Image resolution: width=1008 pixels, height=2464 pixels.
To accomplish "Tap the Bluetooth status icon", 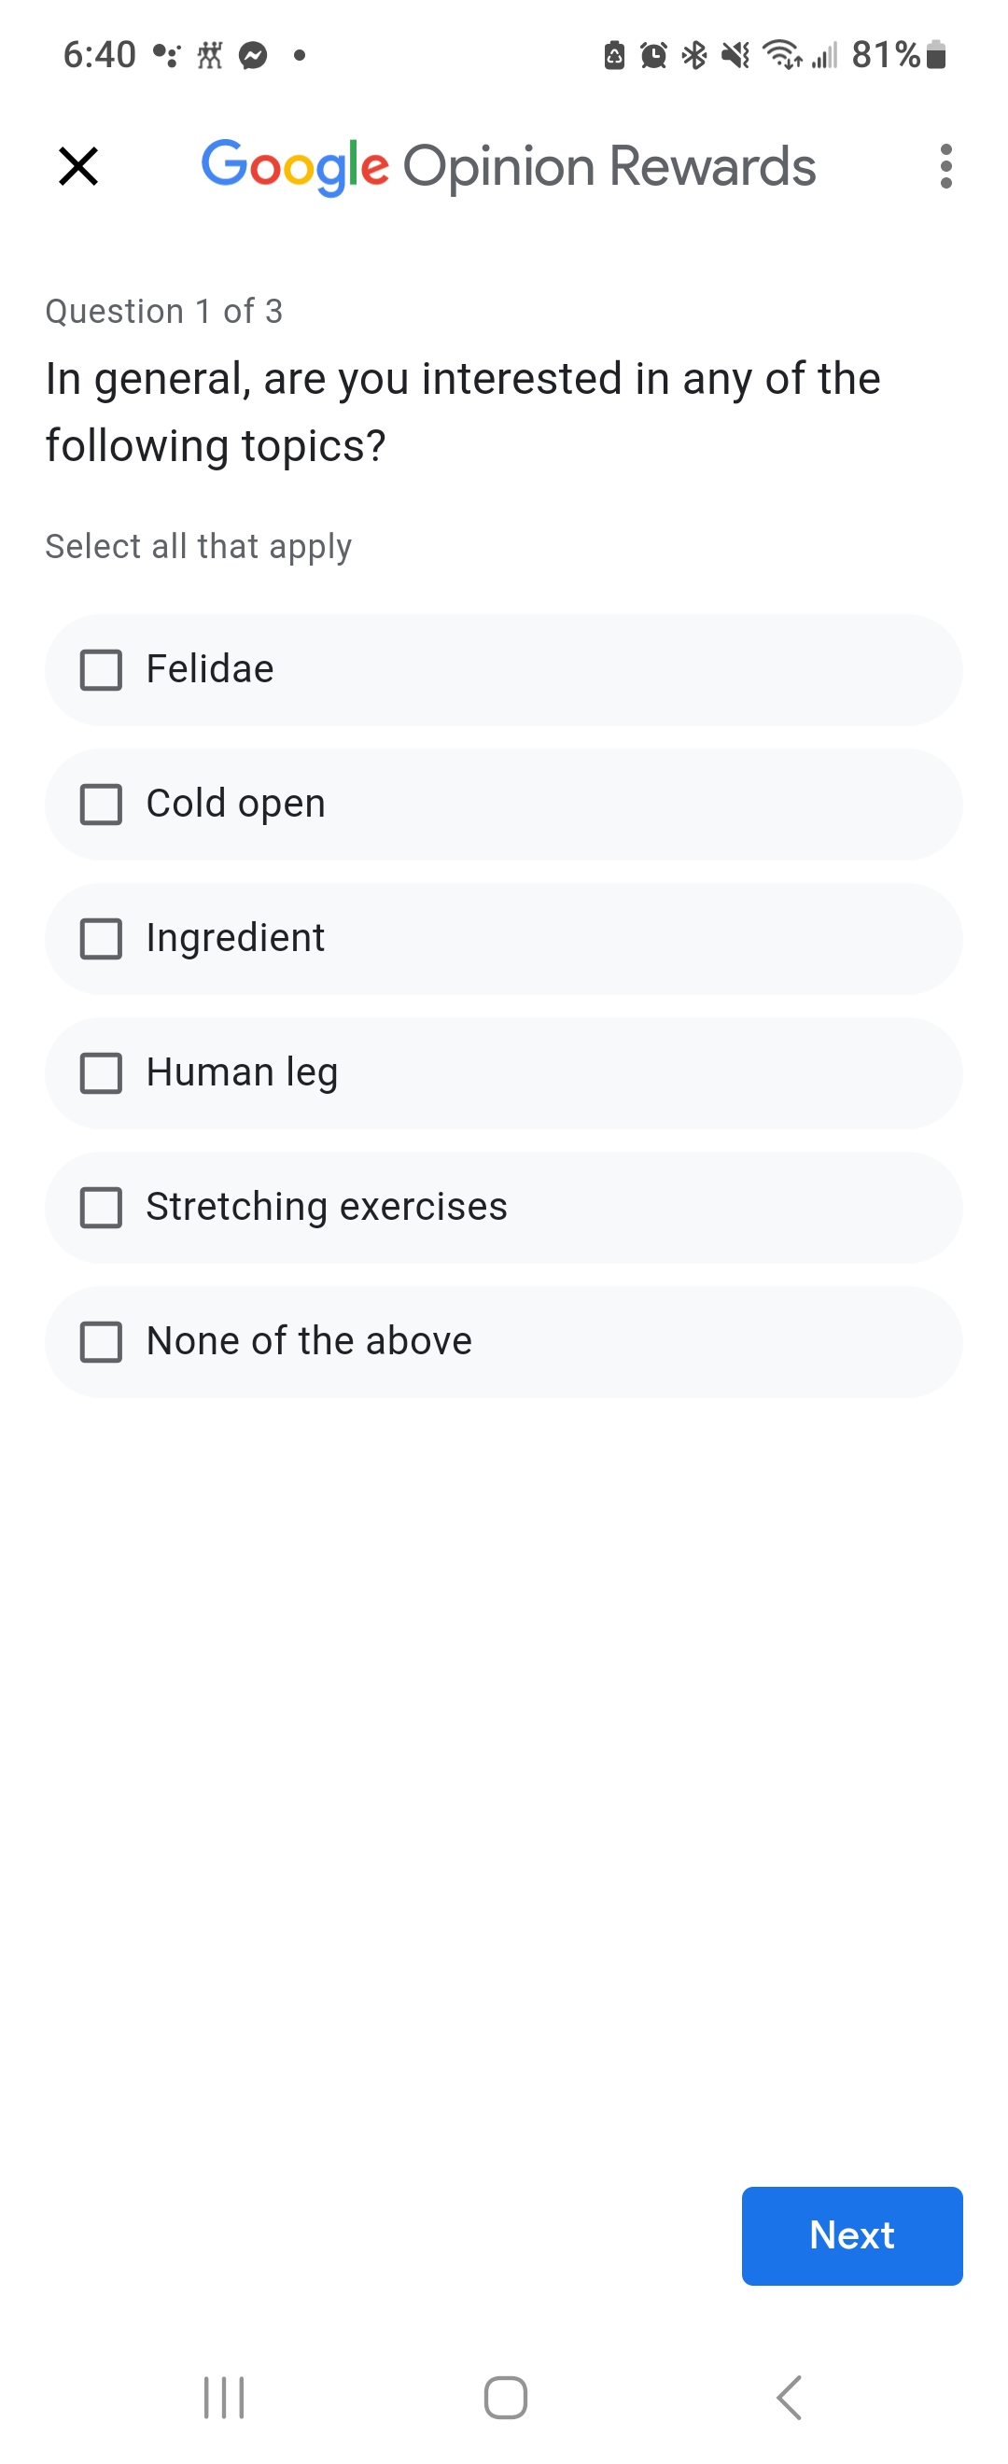I will tap(694, 55).
